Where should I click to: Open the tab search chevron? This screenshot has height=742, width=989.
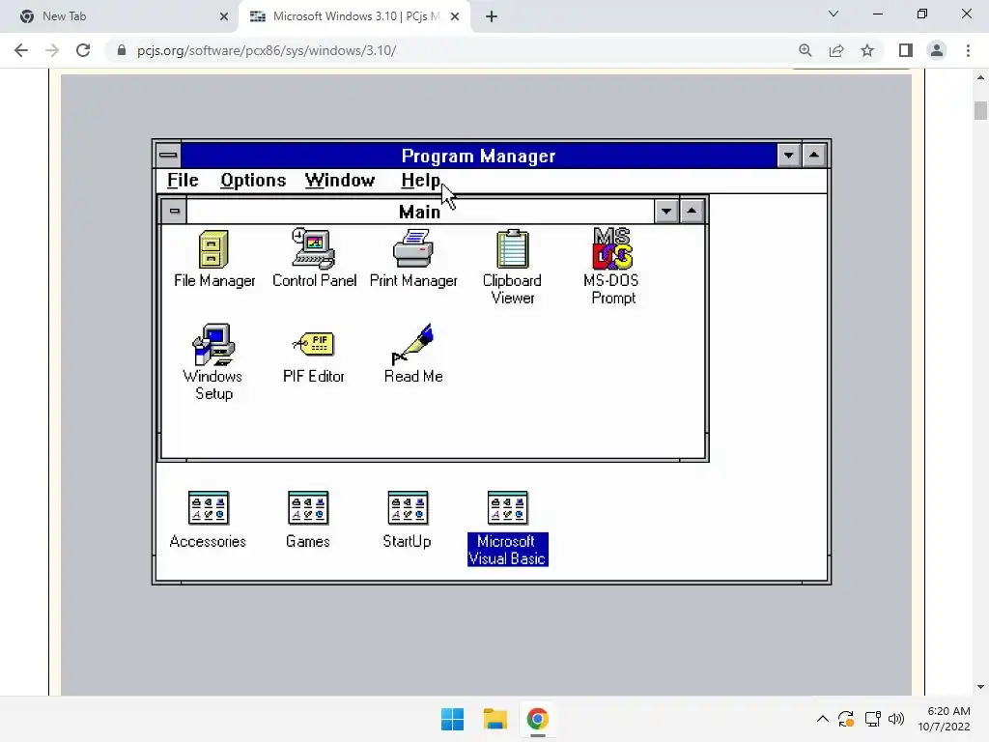coord(834,14)
